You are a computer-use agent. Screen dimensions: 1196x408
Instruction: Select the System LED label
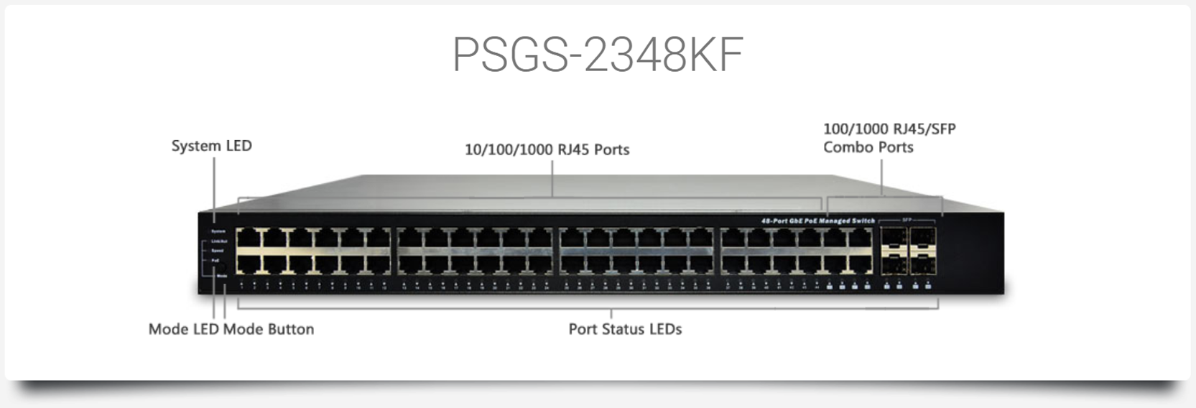pyautogui.click(x=211, y=146)
